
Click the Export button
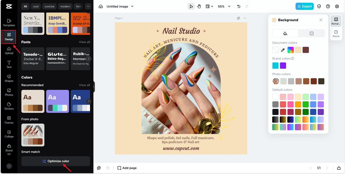305,6
